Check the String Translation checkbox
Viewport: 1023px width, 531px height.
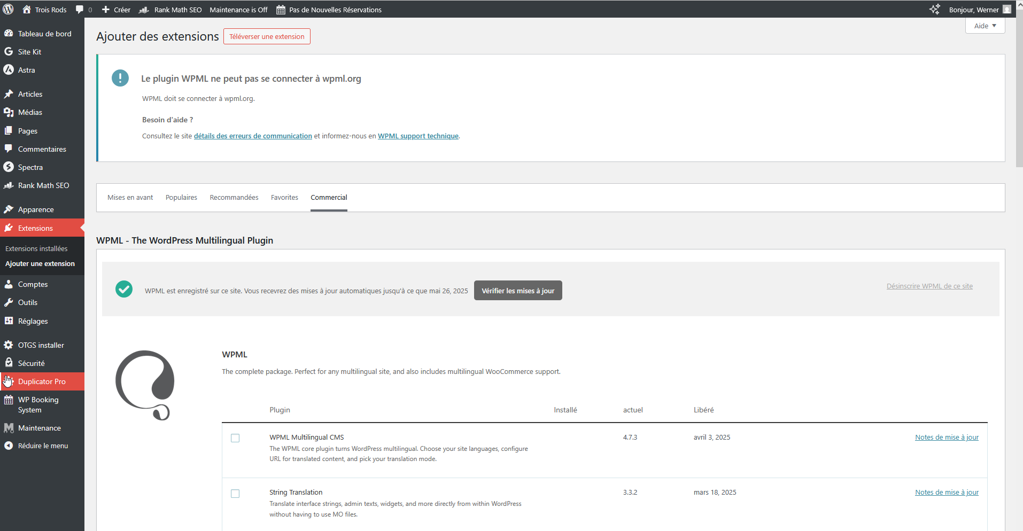235,494
